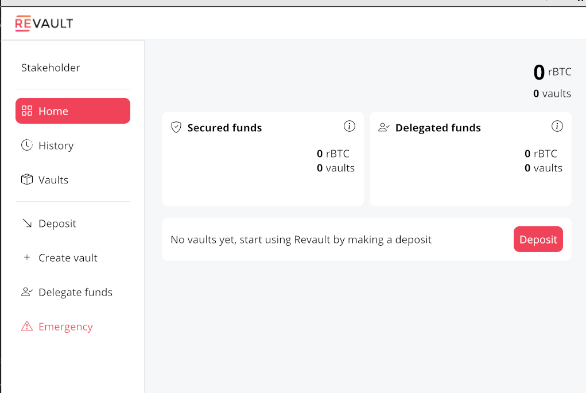This screenshot has height=393, width=586.
Task: Select Emergency in the sidebar
Action: pos(65,326)
